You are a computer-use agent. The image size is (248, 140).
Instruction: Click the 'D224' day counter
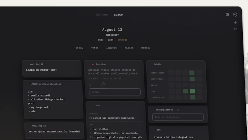coord(111,40)
